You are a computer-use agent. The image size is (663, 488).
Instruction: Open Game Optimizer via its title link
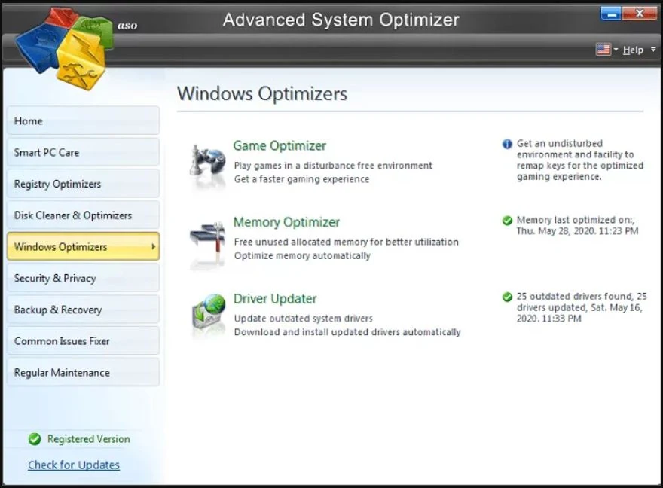click(280, 145)
